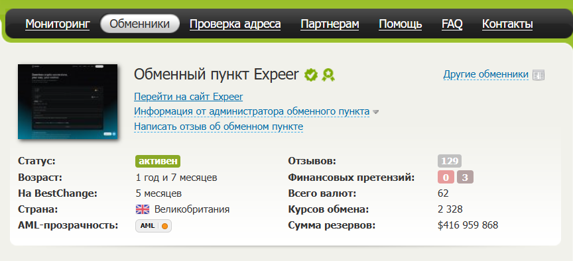The image size is (573, 261).
Task: Click the country name Великобритания
Action: [192, 209]
